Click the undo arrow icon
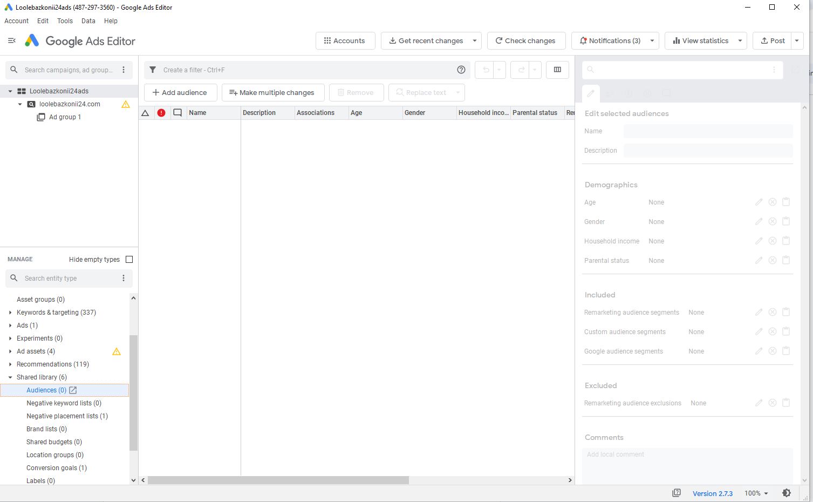Image resolution: width=813 pixels, height=502 pixels. (486, 70)
